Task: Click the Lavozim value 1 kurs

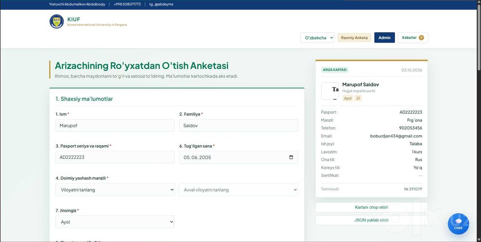Action: (x=417, y=152)
